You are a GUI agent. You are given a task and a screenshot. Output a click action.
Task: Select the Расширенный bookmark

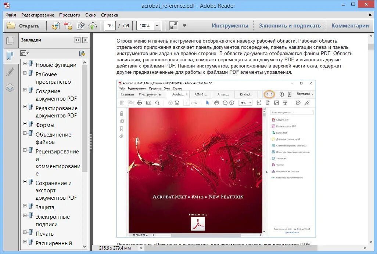pyautogui.click(x=54, y=243)
